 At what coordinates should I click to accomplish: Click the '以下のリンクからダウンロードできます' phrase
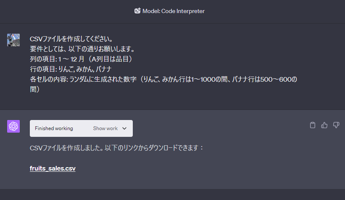152,148
